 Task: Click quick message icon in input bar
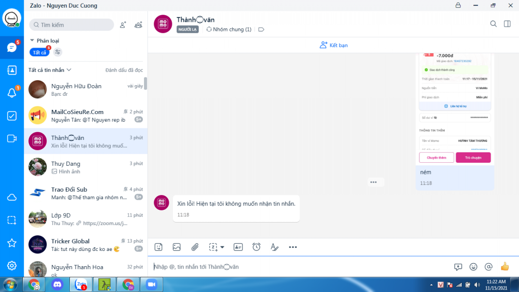pos(458,267)
